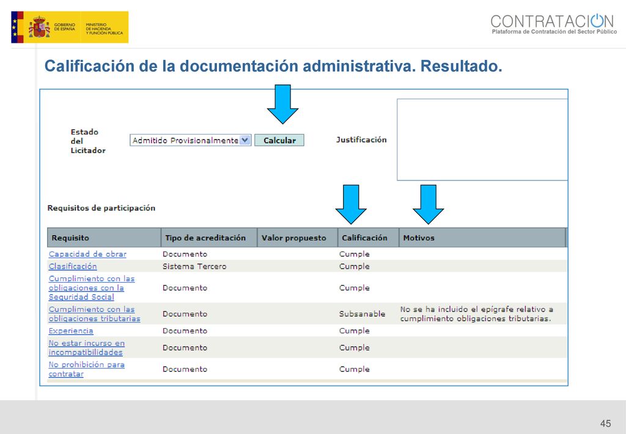Open No prohibición para contratar link
Viewport: 626px width, 434px height.
click(x=87, y=369)
